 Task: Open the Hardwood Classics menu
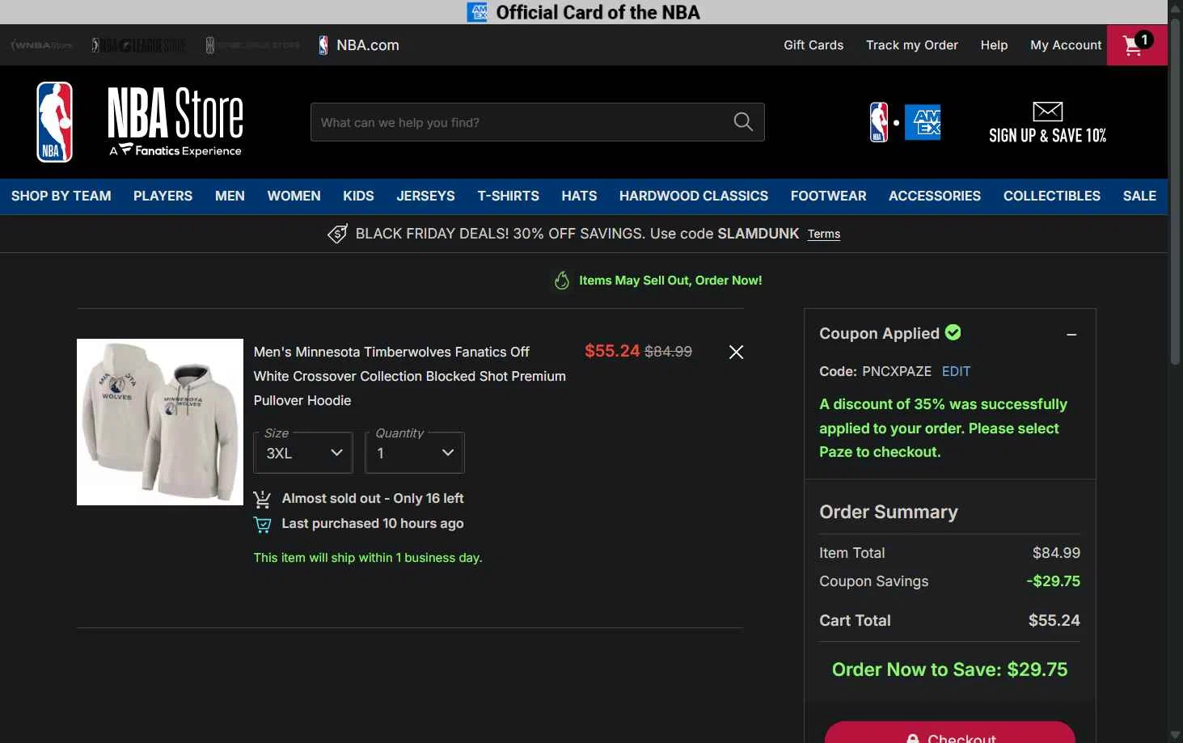(x=694, y=196)
